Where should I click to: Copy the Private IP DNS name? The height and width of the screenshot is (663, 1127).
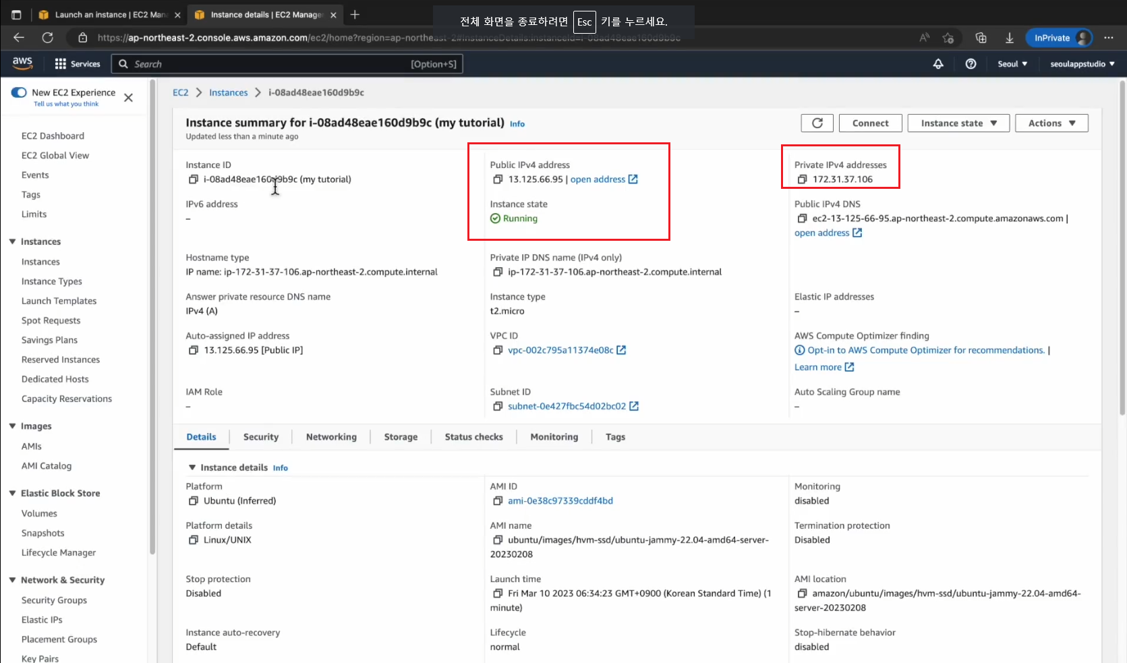tap(498, 272)
